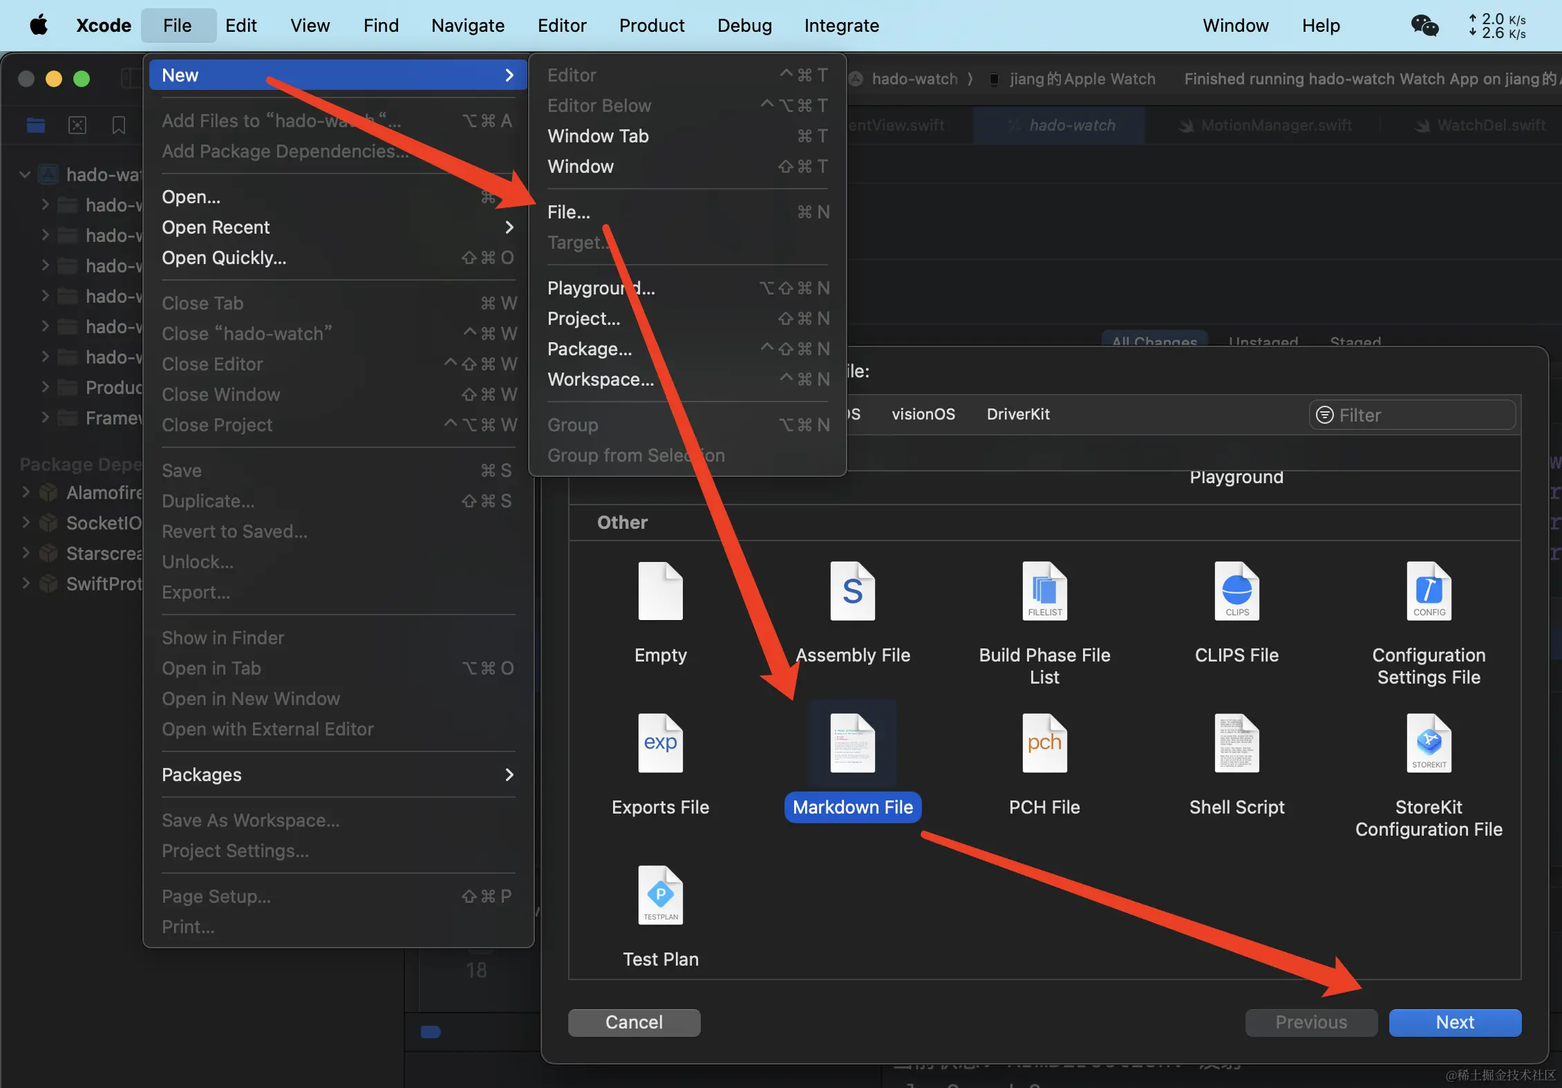Pick the CLIPS File template icon
Viewport: 1562px width, 1088px height.
(1236, 592)
